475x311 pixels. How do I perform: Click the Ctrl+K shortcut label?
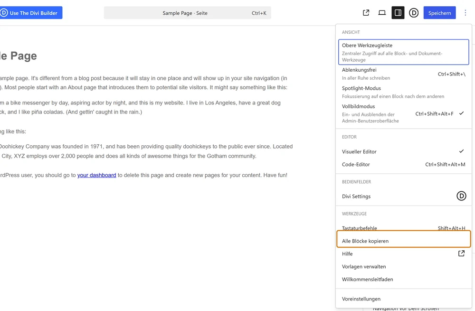(x=259, y=13)
